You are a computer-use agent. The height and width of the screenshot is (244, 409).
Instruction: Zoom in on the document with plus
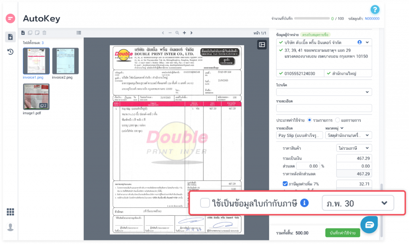(184, 33)
